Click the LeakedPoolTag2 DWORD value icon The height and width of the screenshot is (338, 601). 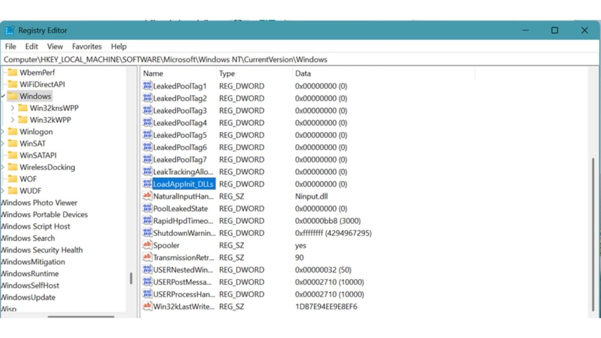147,98
